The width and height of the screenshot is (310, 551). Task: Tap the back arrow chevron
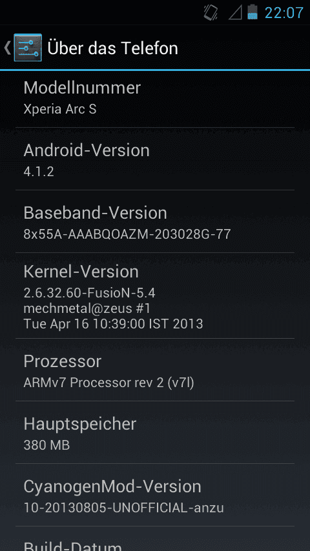pyautogui.click(x=7, y=48)
